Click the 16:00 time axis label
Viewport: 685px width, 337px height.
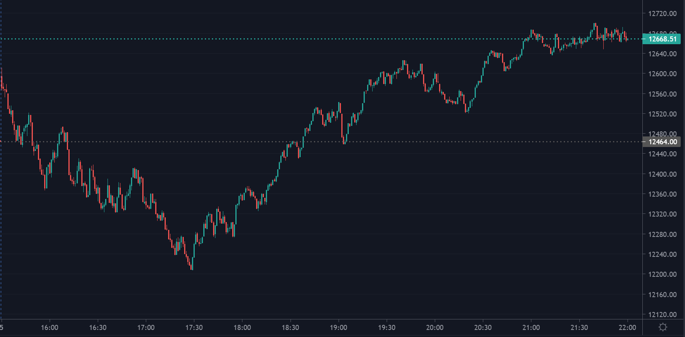click(x=50, y=328)
